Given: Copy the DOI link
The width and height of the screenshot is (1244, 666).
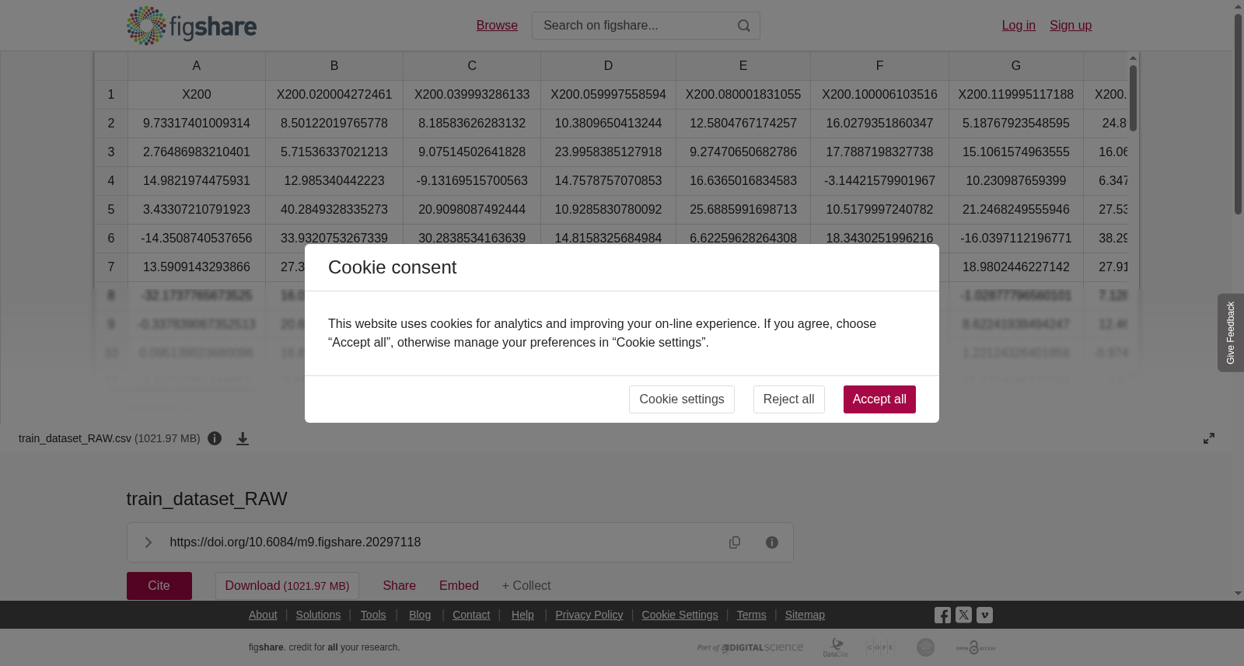Looking at the screenshot, I should 735,542.
